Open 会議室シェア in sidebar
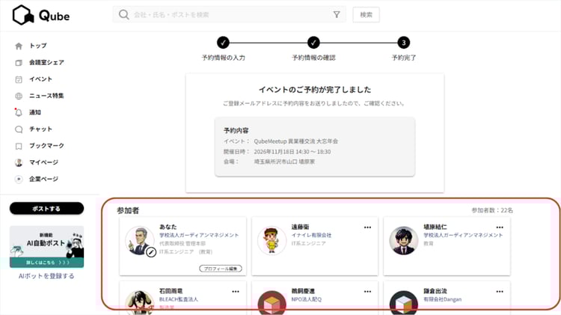This screenshot has width=561, height=315. coord(46,62)
